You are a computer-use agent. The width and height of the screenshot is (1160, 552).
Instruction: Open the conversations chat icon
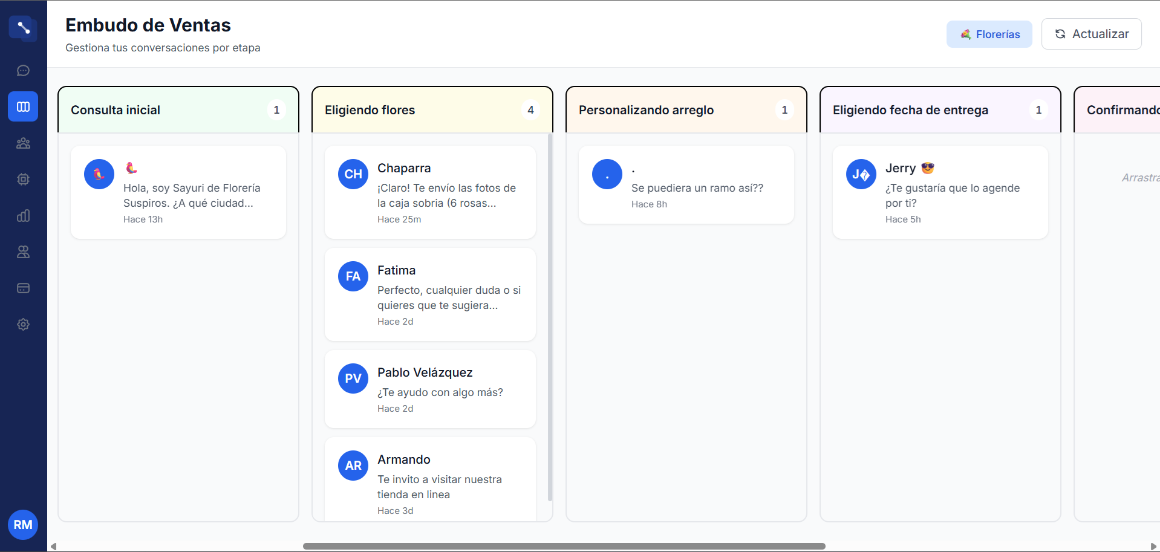[x=23, y=71]
